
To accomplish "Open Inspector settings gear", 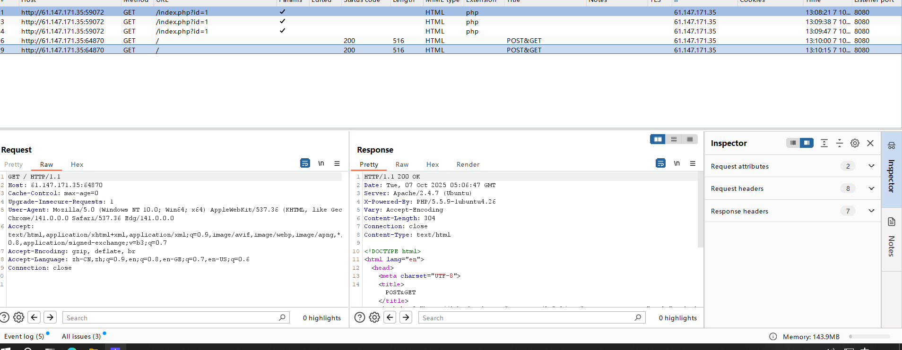I will click(x=855, y=143).
